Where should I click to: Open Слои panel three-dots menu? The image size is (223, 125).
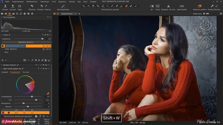50,35
